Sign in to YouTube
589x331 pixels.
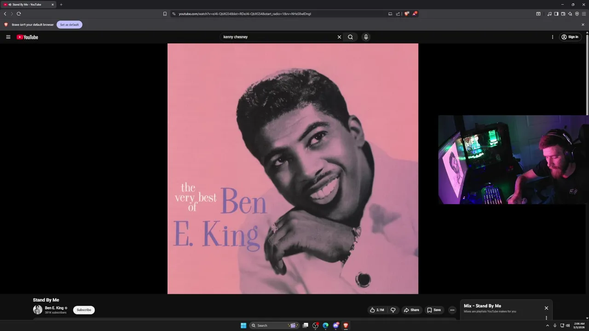pyautogui.click(x=570, y=37)
